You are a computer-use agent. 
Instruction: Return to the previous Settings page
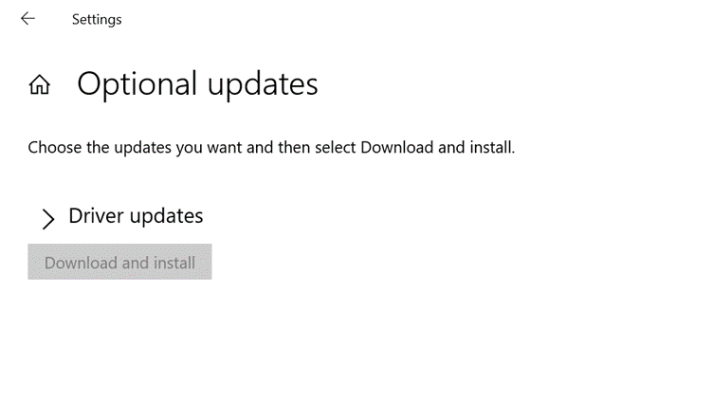pos(27,19)
